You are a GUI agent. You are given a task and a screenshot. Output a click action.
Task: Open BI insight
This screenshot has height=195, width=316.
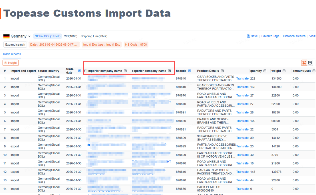coord(11,63)
